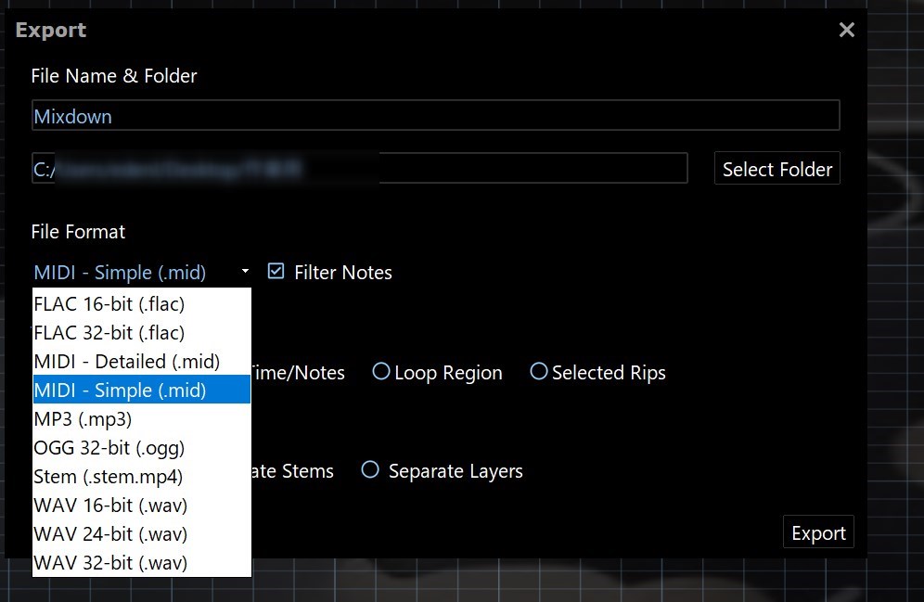
Task: Uncheck the Filter Notes checkbox
Action: point(276,272)
